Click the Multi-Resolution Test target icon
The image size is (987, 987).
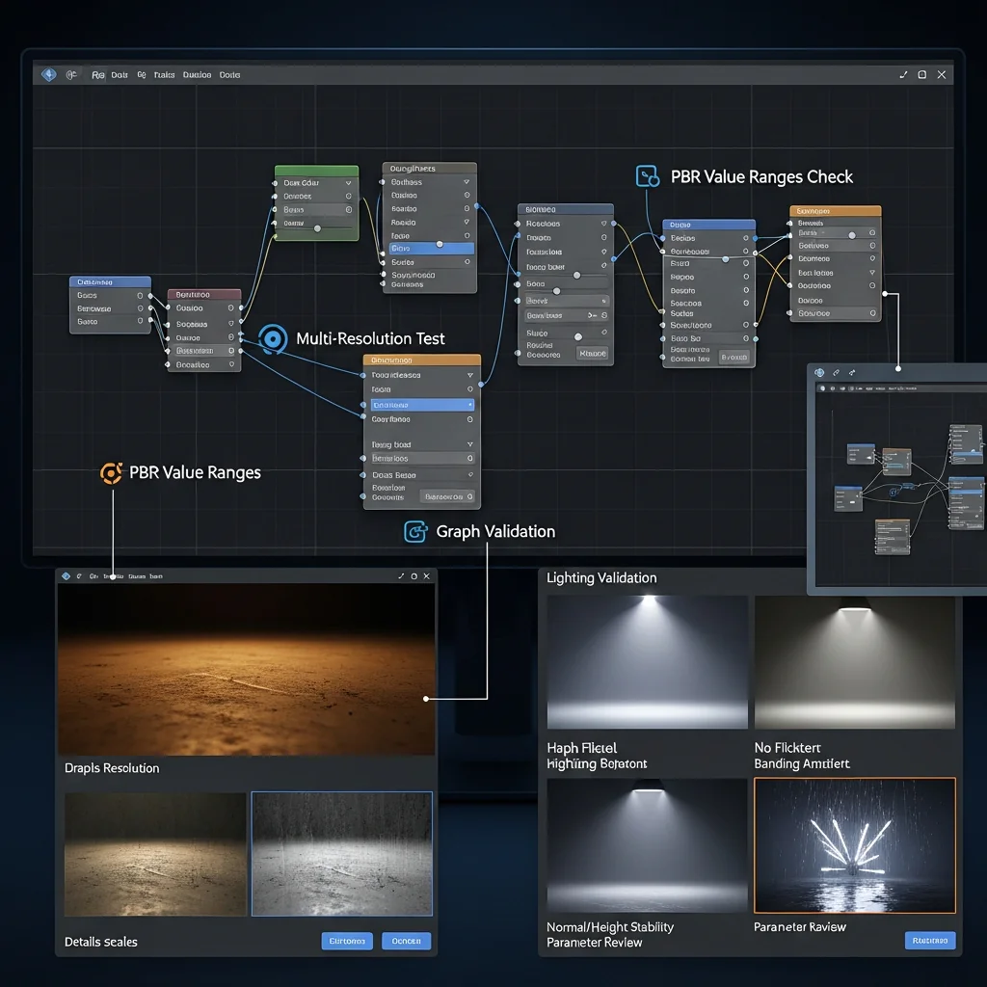tap(274, 338)
